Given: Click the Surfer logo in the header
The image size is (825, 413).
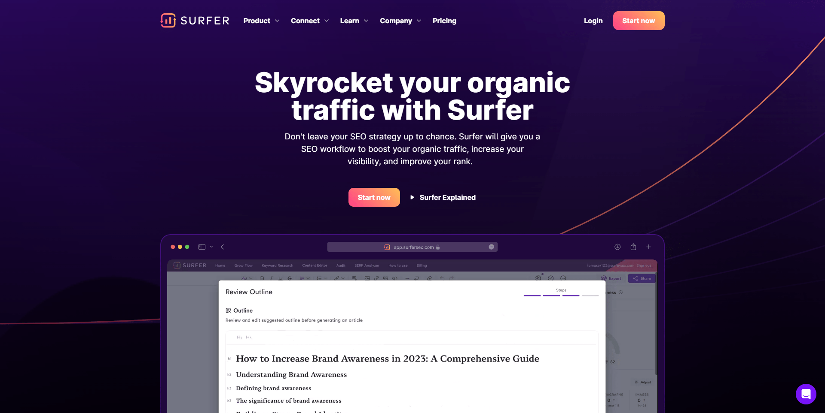Looking at the screenshot, I should [x=195, y=21].
